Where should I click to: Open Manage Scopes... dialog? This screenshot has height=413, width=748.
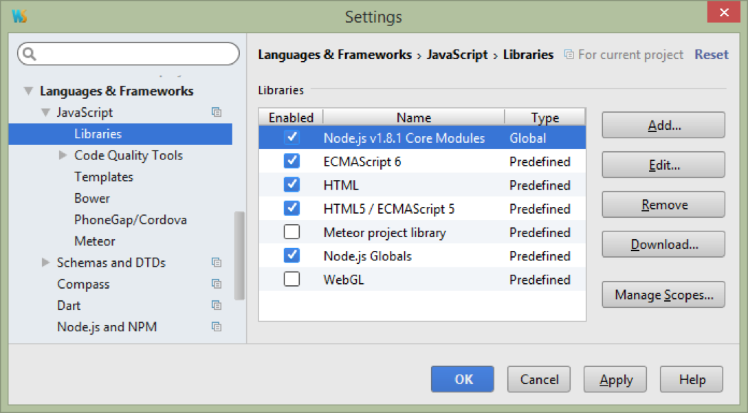[663, 294]
